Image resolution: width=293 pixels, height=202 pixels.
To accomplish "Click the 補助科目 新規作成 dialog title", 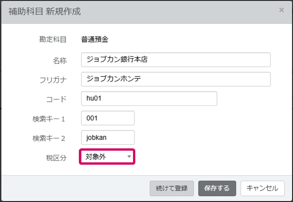I will tap(45, 11).
